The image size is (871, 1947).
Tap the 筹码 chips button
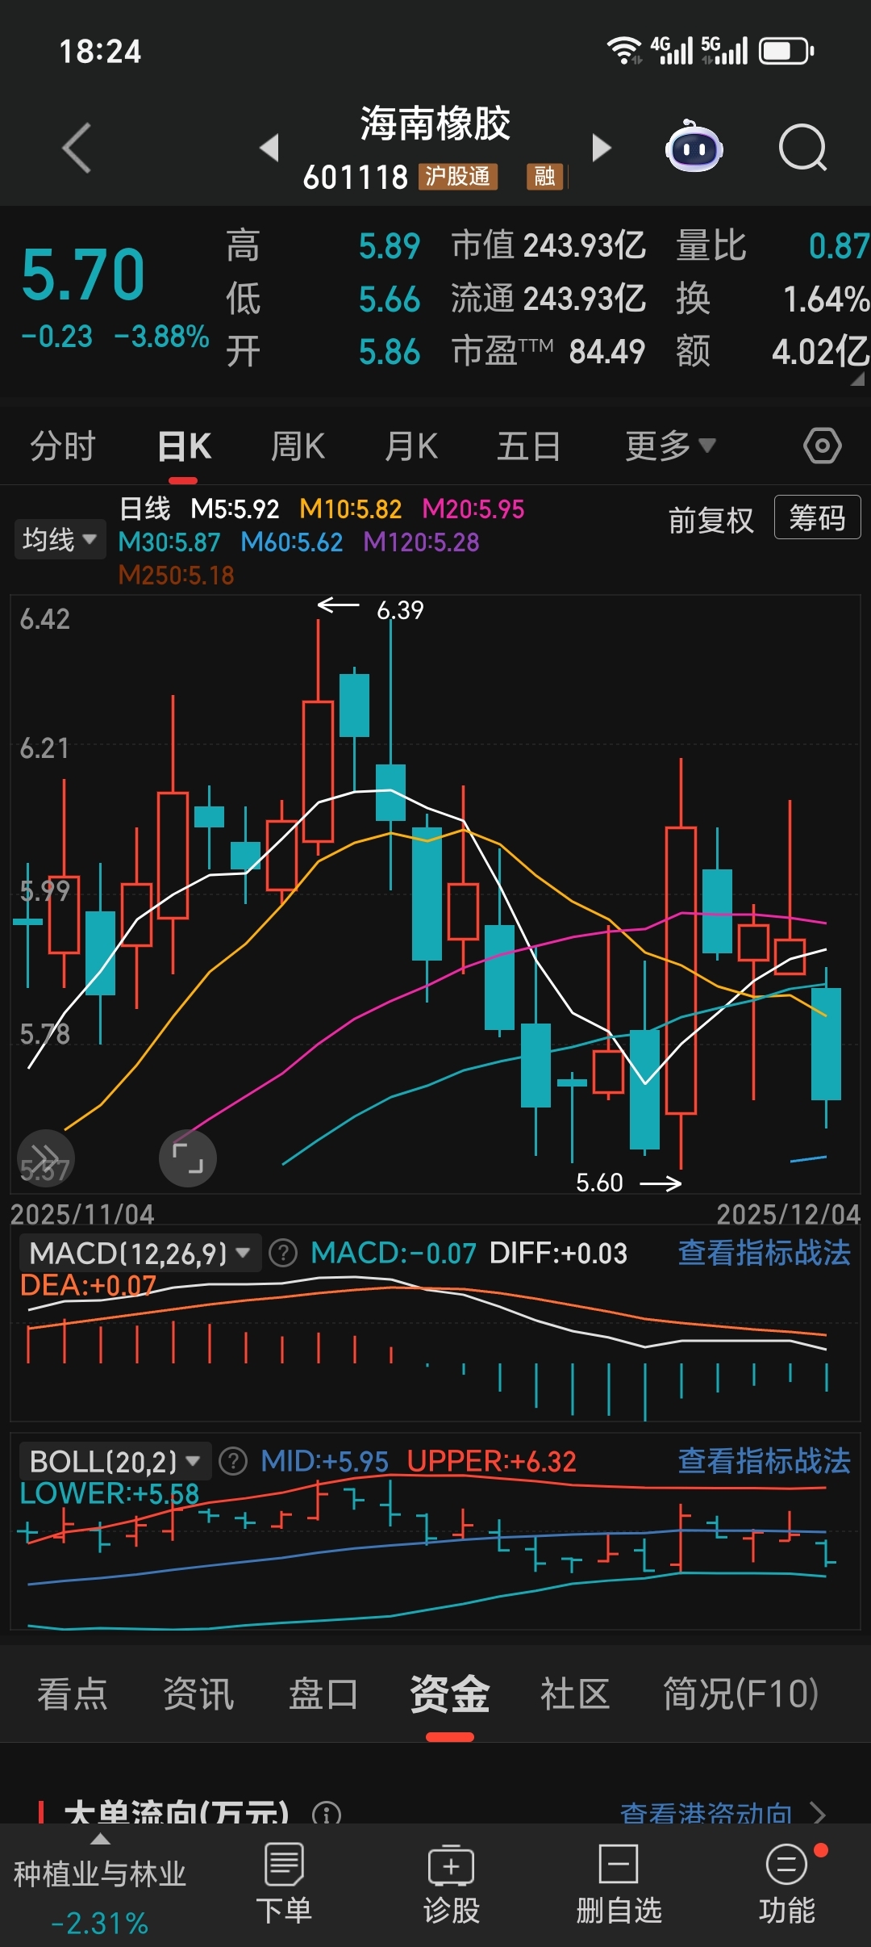tap(817, 517)
